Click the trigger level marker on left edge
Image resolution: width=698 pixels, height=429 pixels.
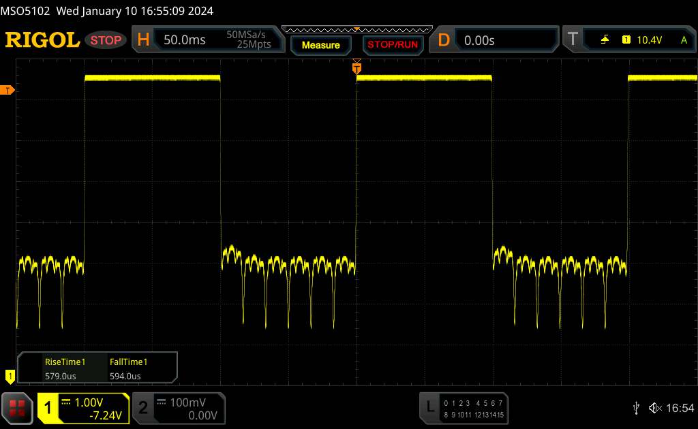[8, 91]
